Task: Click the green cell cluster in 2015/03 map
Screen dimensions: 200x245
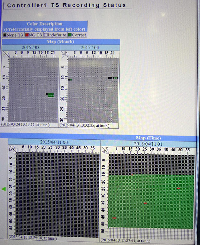Action: [x=51, y=95]
